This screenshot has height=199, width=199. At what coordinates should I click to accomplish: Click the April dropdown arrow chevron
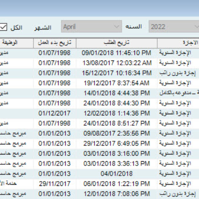point(116,27)
